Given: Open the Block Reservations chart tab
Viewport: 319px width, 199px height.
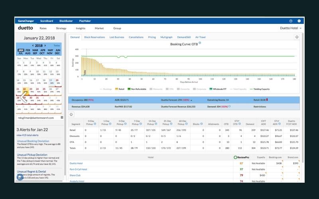Looking at the screenshot, I should [95, 37].
